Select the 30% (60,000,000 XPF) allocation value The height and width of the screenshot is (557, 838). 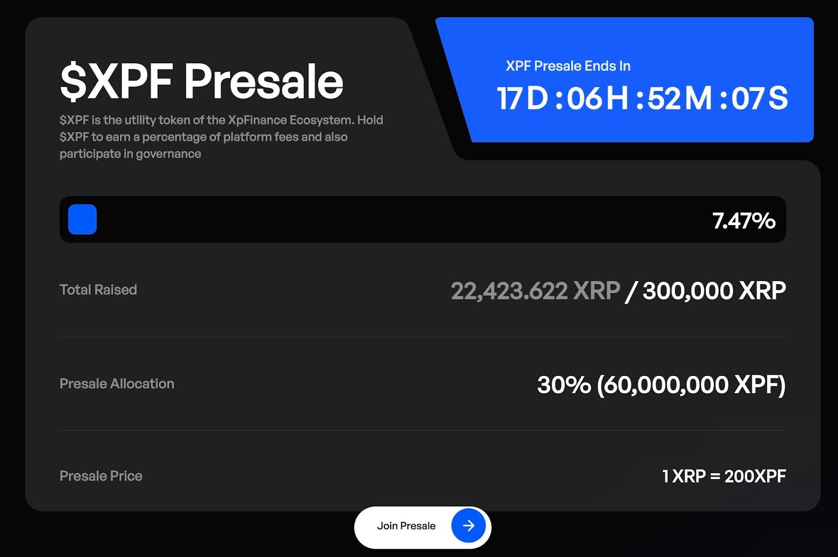(x=661, y=385)
